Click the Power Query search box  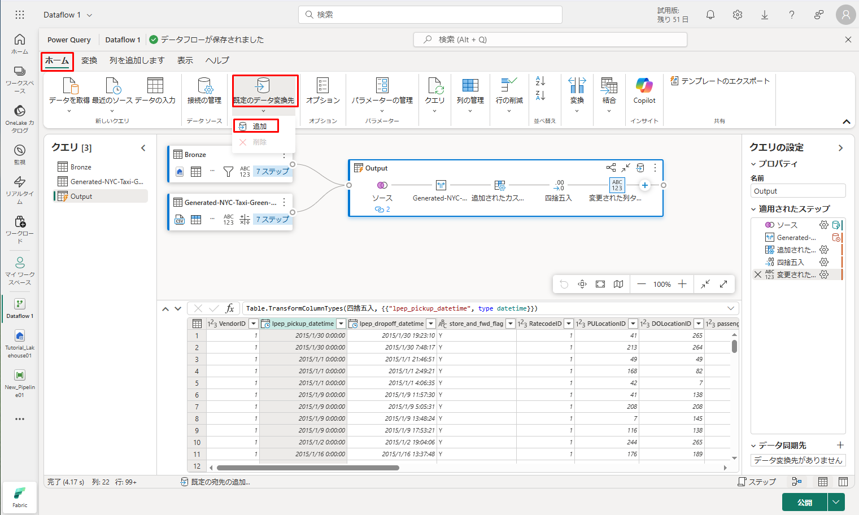tap(550, 40)
